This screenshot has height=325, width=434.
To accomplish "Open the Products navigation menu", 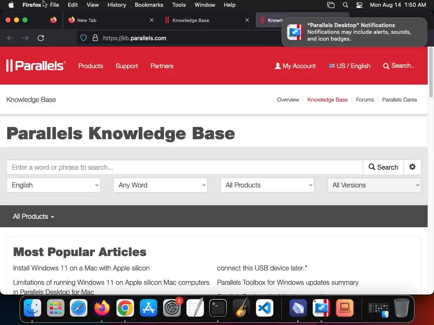I will (x=91, y=66).
